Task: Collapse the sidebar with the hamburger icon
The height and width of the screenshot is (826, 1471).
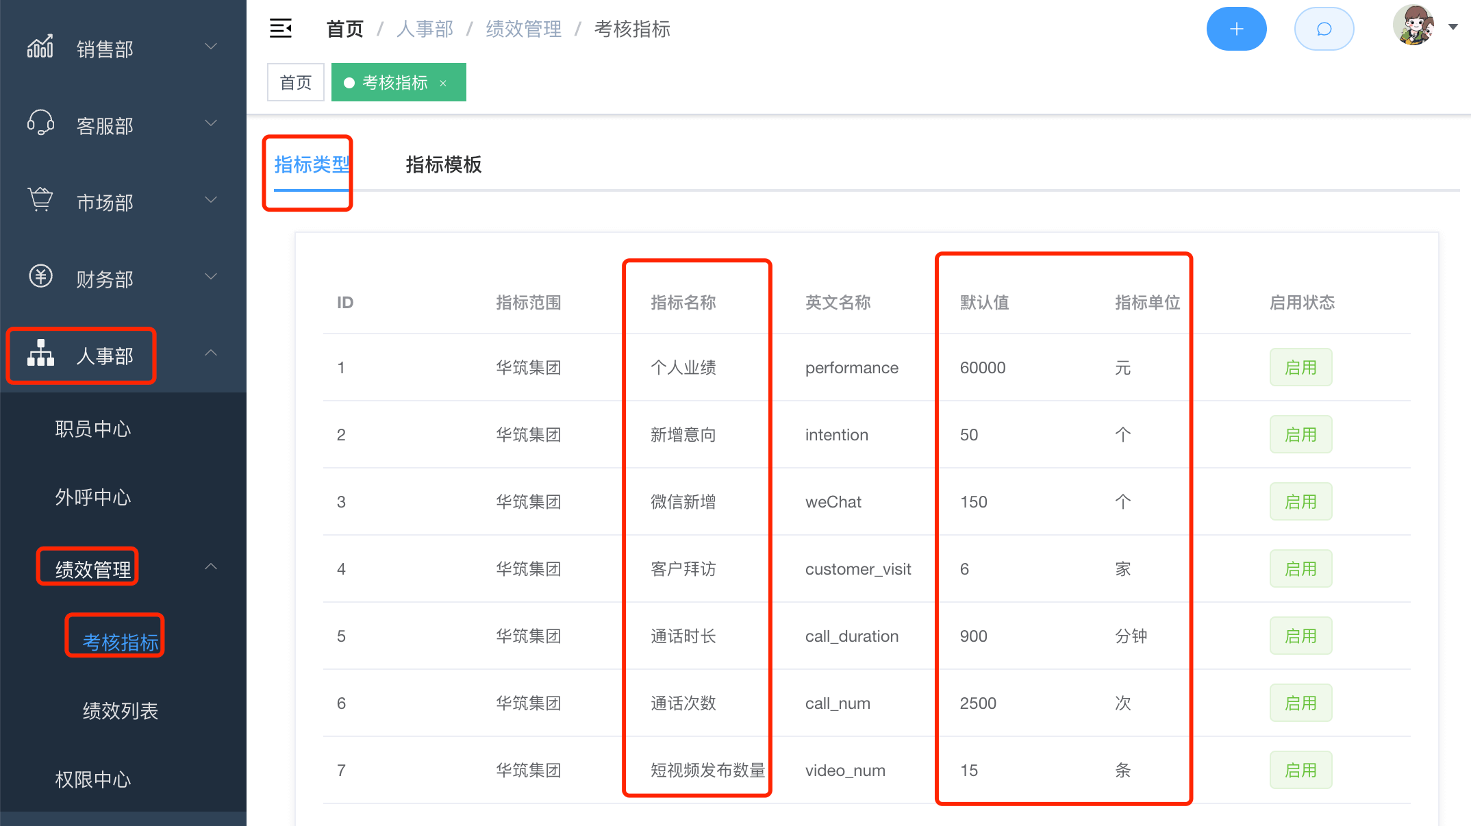Action: (281, 29)
